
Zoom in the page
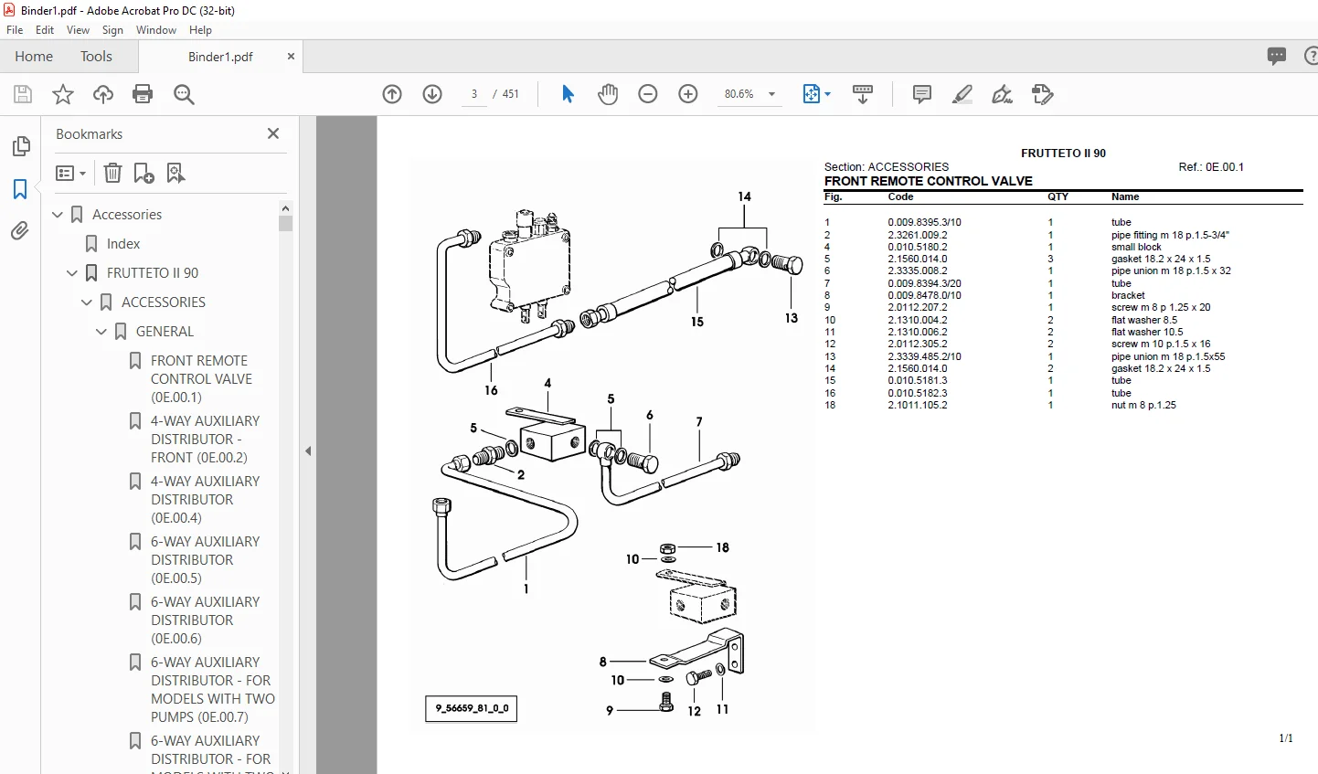688,94
